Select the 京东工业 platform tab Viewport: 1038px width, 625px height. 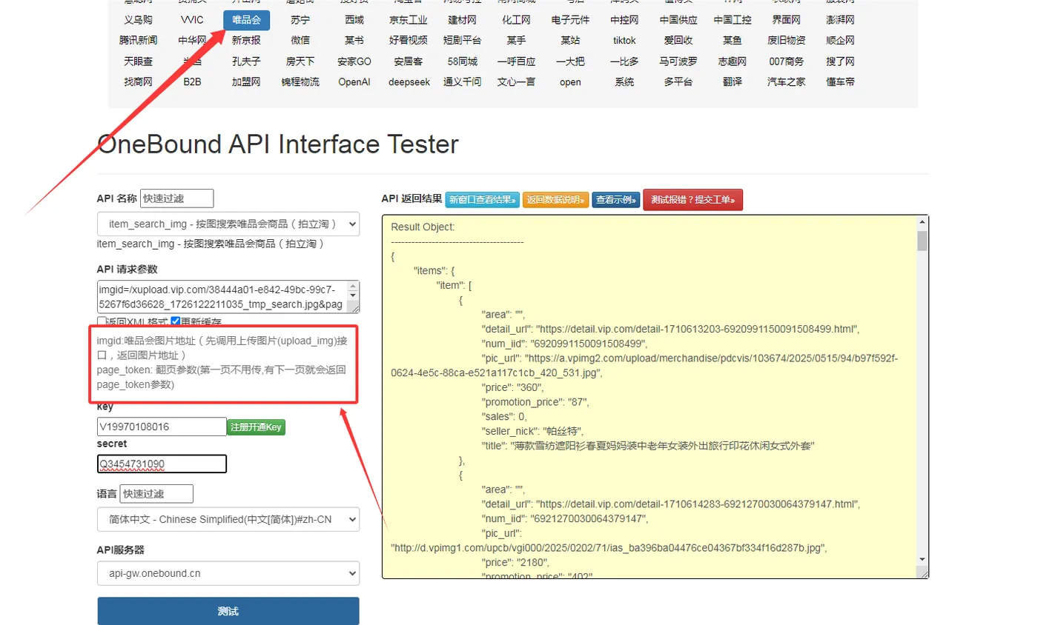409,20
